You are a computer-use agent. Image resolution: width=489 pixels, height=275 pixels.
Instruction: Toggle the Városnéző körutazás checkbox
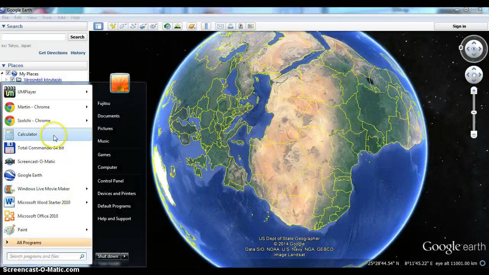pos(12,79)
